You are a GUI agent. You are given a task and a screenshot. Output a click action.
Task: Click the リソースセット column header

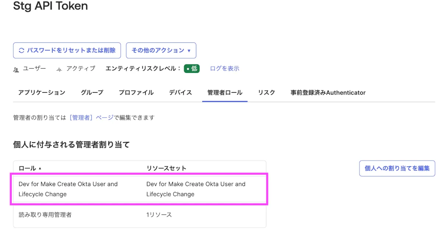(x=166, y=168)
